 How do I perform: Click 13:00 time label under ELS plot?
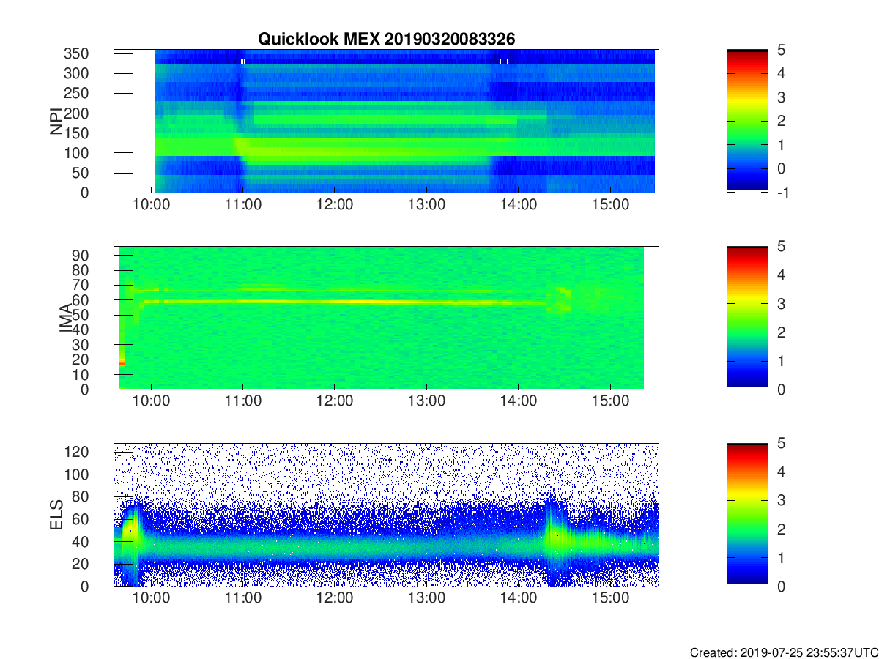tap(427, 598)
